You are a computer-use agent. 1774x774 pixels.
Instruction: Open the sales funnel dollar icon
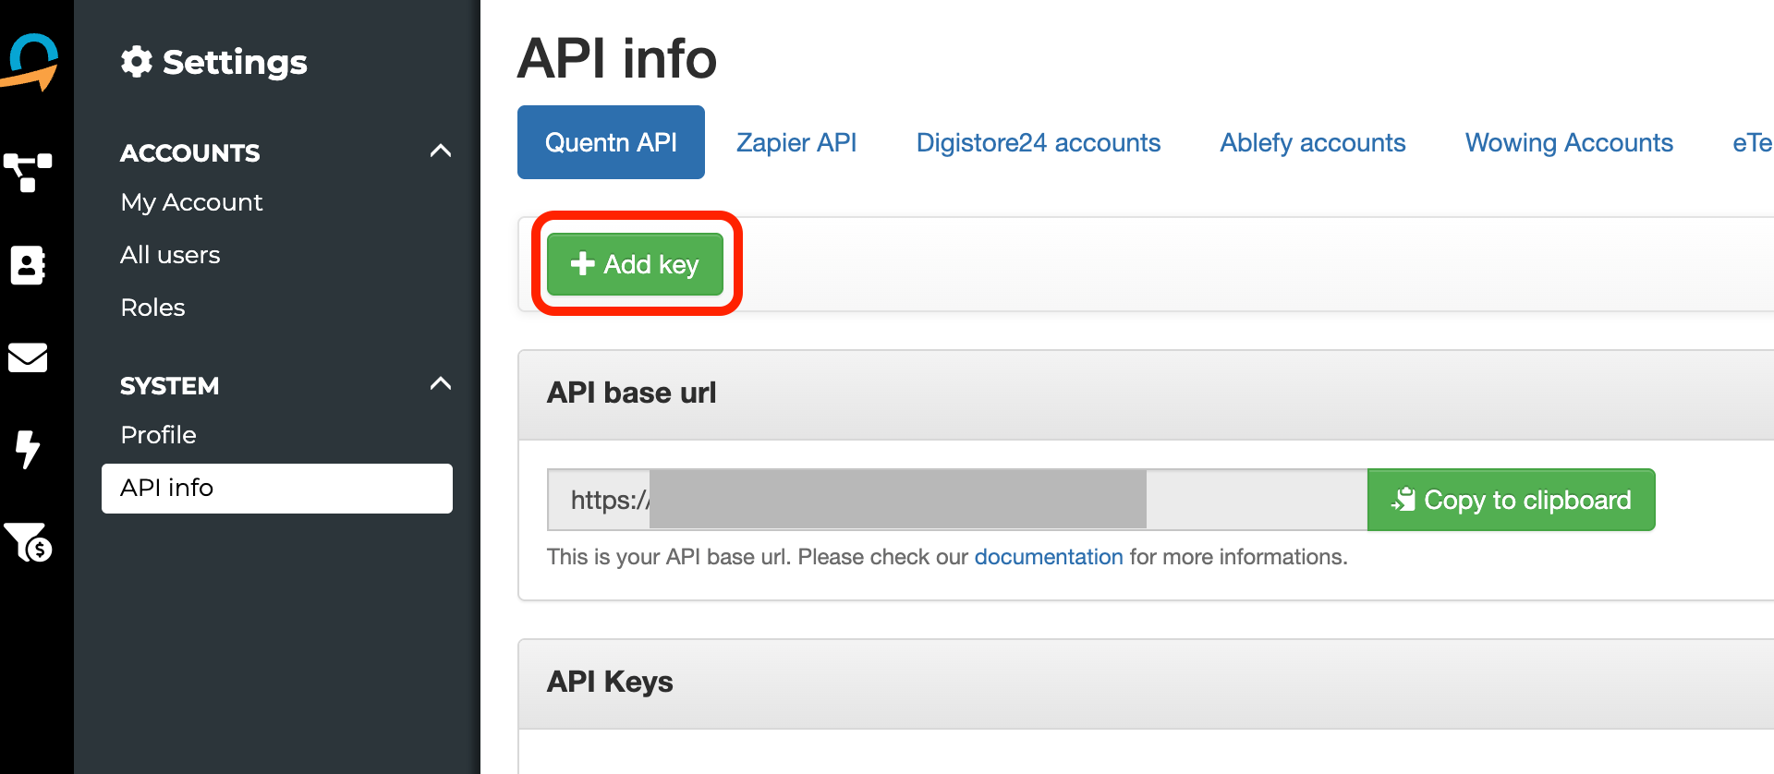coord(28,542)
